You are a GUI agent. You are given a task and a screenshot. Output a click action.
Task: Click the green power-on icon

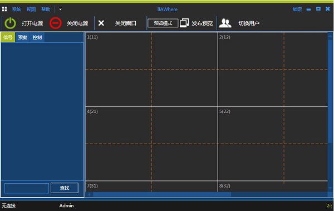(x=10, y=23)
